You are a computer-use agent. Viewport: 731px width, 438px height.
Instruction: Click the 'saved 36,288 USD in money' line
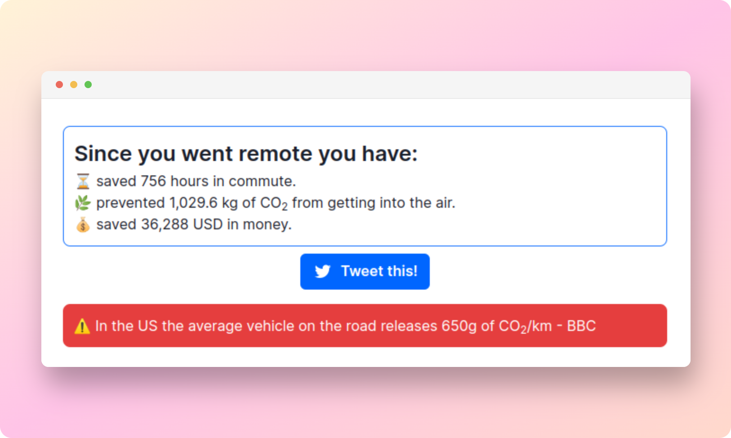click(x=194, y=224)
